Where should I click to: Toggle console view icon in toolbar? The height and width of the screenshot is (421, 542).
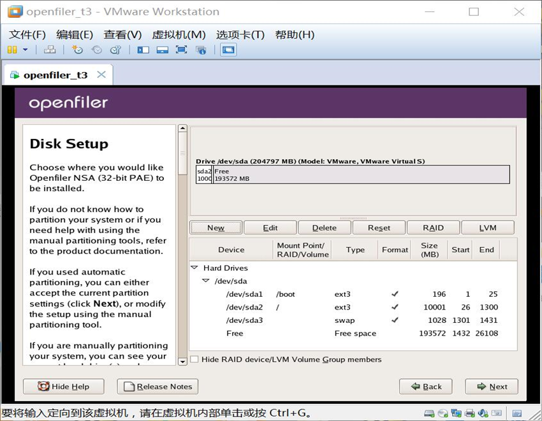click(x=228, y=50)
